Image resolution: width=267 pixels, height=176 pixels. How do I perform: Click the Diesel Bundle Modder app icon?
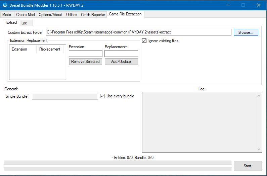[5, 5]
